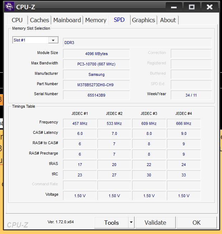Image resolution: width=222 pixels, height=234 pixels.
Task: Click the DDR3 memory type field
Action: coord(137,43)
